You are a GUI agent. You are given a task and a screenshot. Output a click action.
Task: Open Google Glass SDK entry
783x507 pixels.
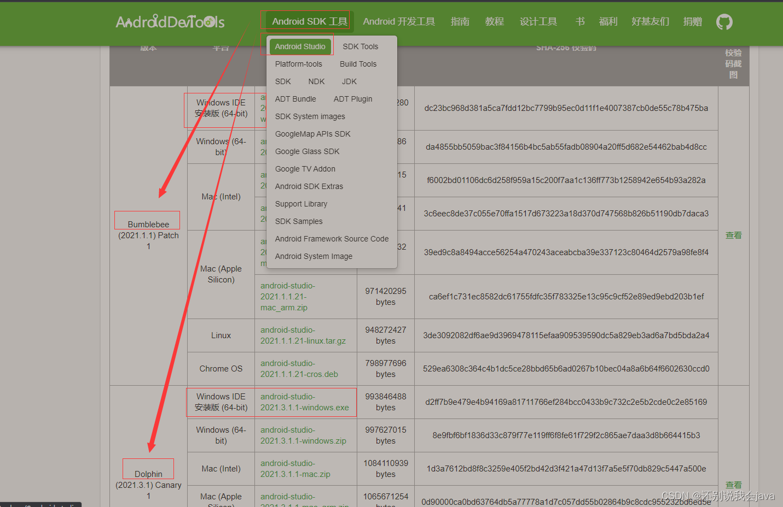click(308, 151)
